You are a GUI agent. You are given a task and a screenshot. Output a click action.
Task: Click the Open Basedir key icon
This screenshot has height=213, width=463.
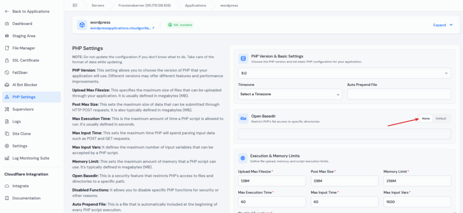click(243, 118)
